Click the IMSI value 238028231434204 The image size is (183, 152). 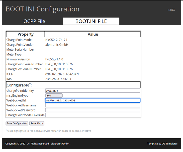point(58,79)
